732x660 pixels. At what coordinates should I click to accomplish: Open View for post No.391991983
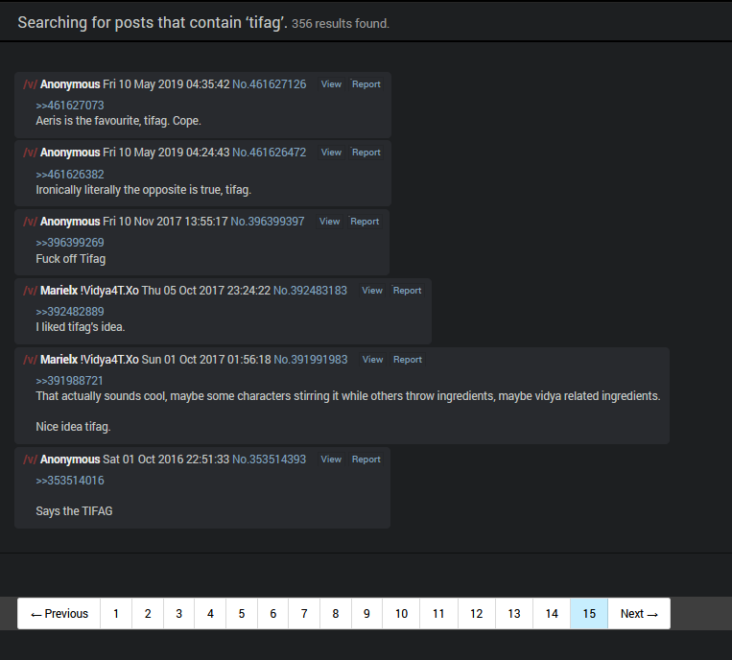372,360
